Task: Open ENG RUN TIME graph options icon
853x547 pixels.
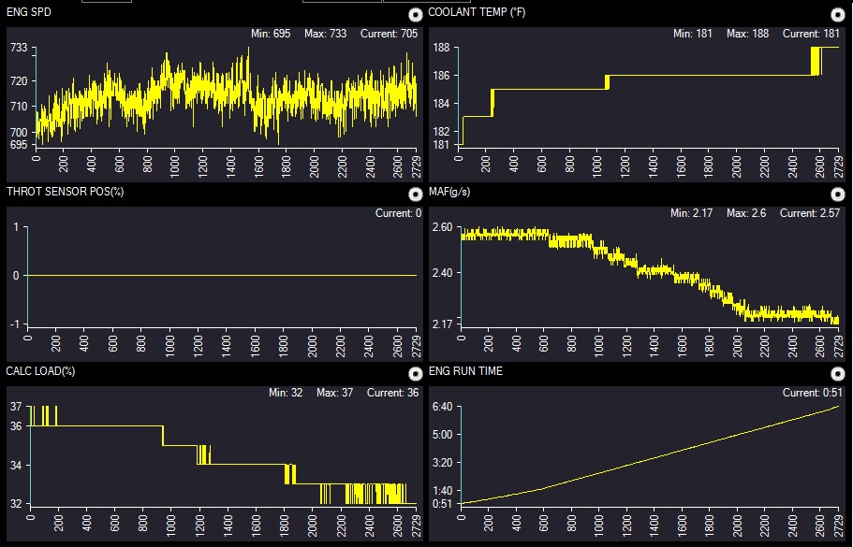Action: [x=838, y=373]
